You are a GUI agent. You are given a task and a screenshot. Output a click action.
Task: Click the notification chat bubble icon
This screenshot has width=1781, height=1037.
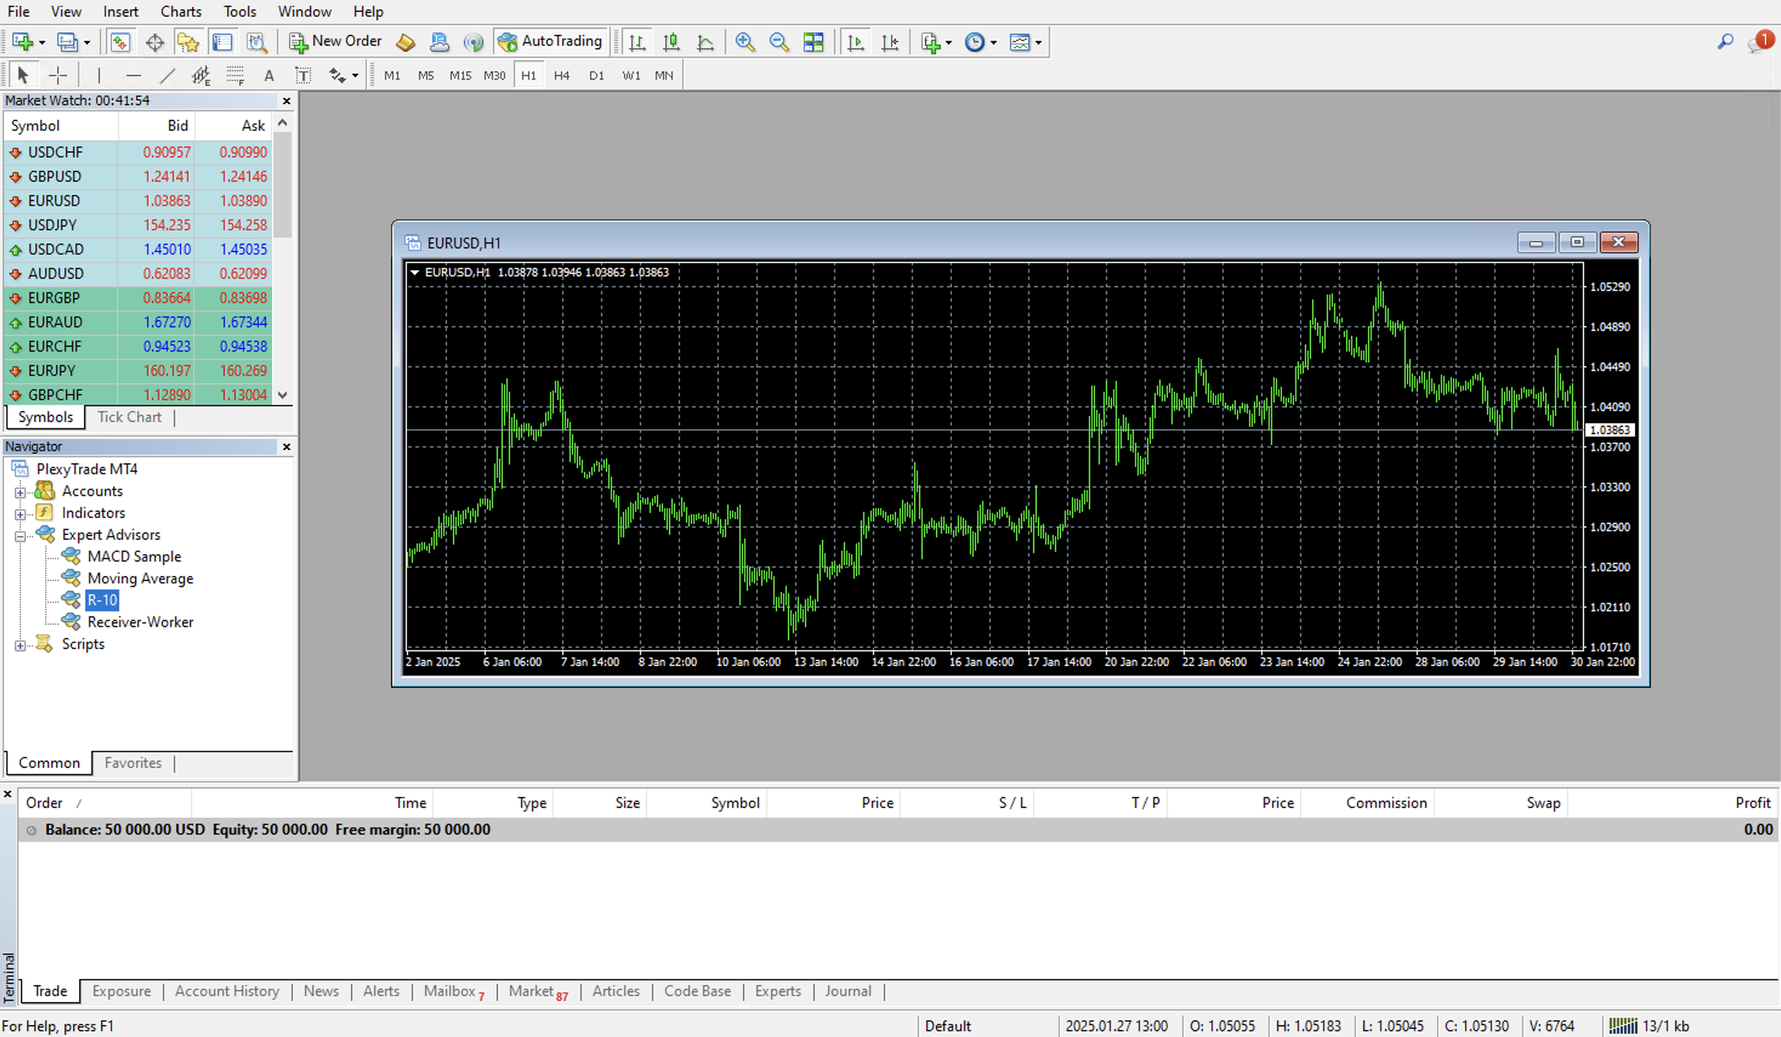[x=1760, y=42]
